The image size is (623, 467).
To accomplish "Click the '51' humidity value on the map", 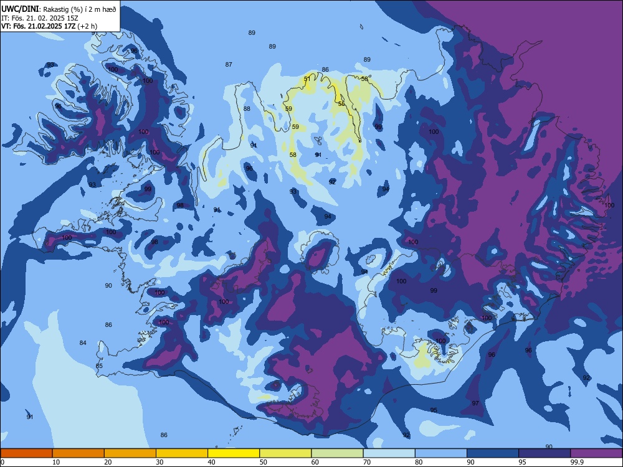I will pos(307,78).
